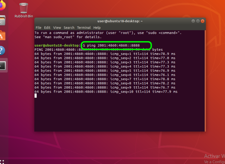Show Applications grid at dock bottom

(x=2, y=162)
